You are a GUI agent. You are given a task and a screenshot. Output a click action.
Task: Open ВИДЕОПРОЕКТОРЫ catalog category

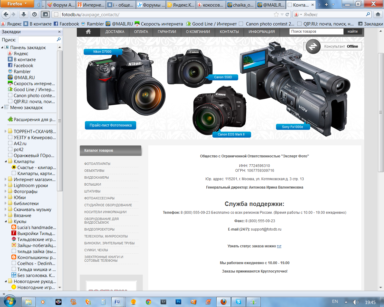99,229
